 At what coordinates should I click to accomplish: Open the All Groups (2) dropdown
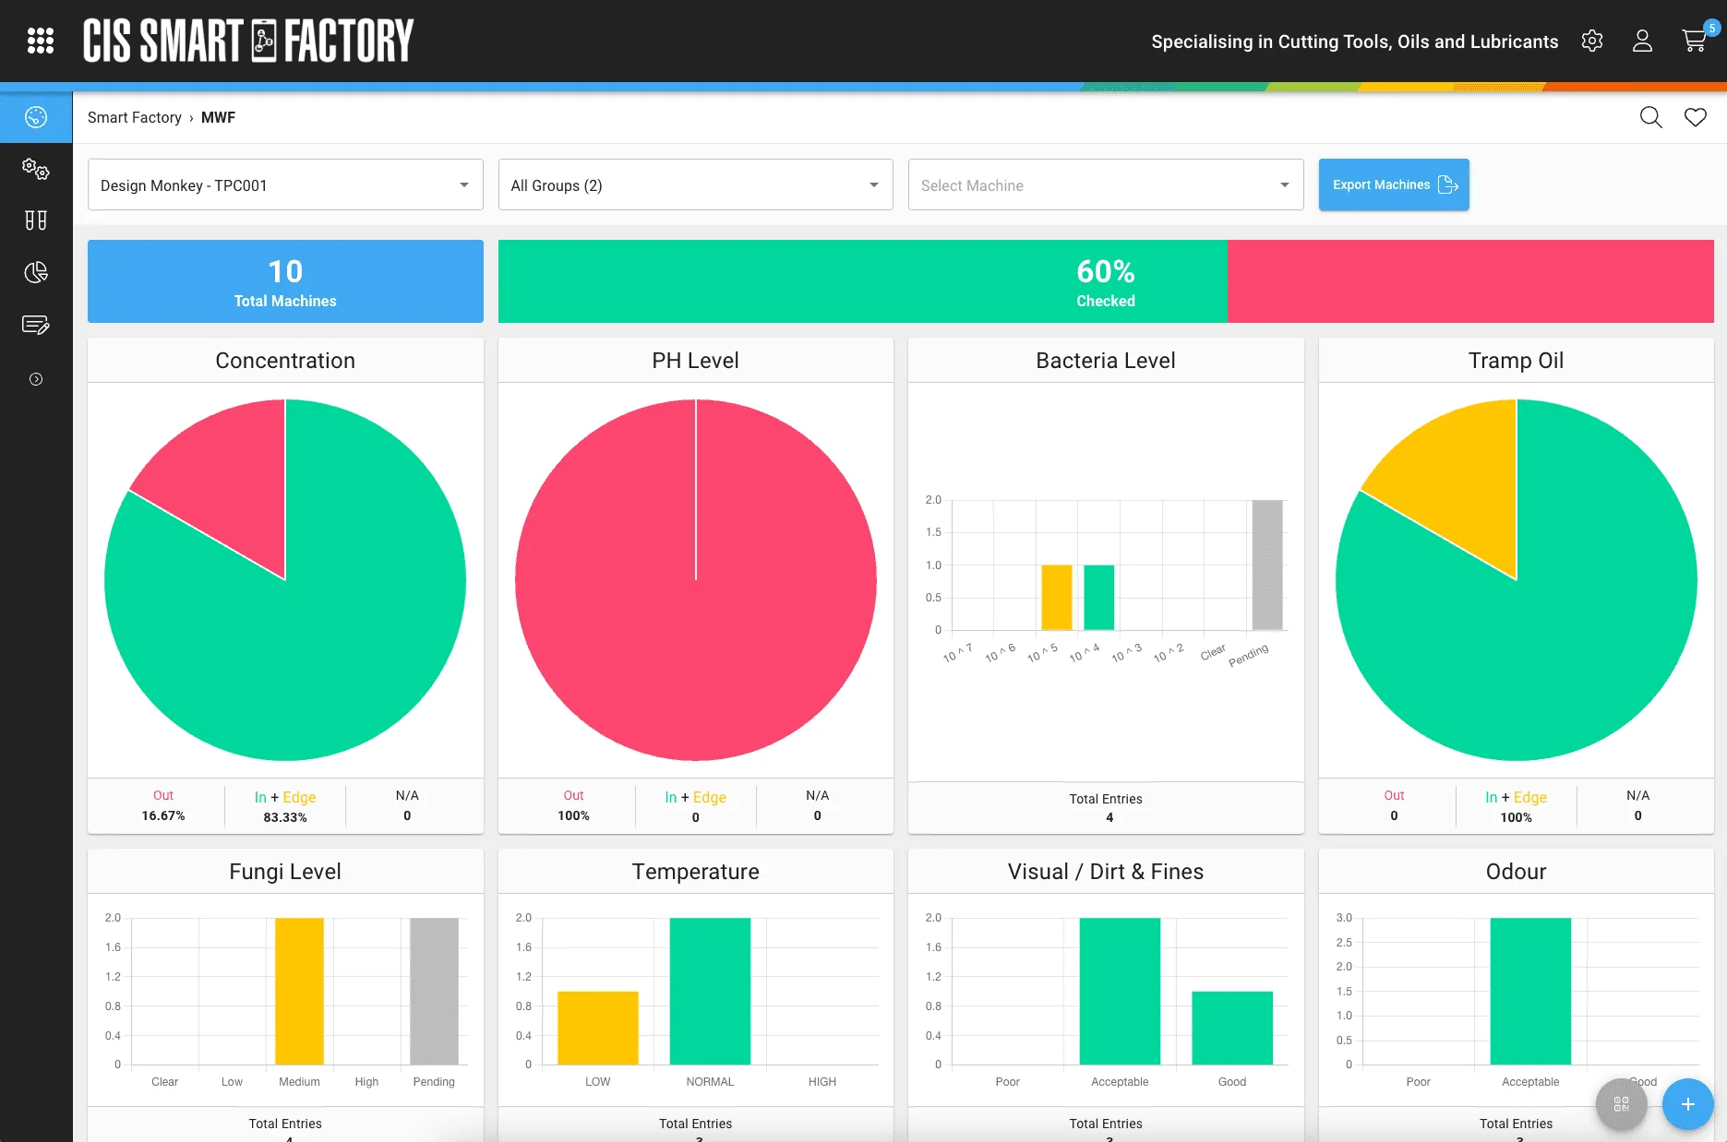(696, 185)
